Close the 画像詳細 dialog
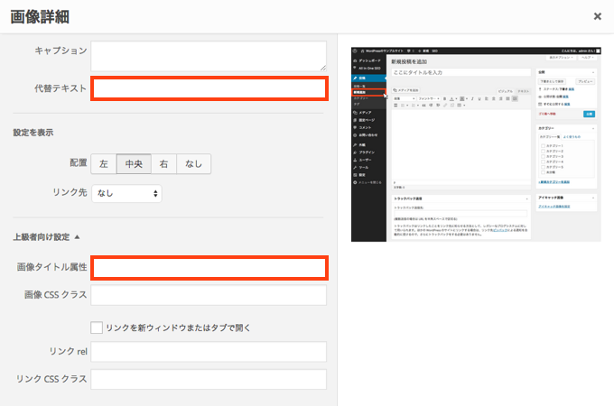This screenshot has width=614, height=406. [x=597, y=16]
